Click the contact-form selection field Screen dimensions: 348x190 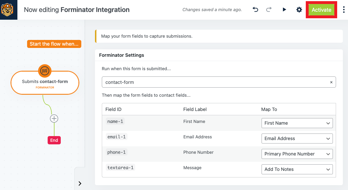219,82
